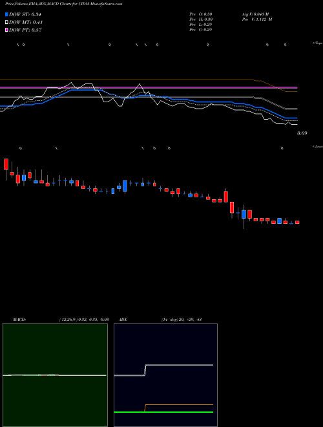Click the chart title mentioning CIDM MunafaSutra.com
This screenshot has height=427, width=323.
click(x=63, y=5)
